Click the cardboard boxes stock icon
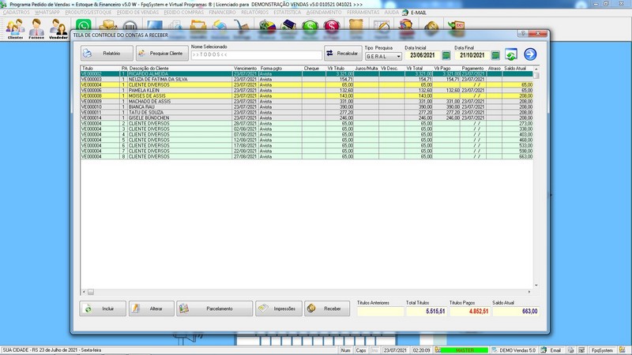Screen dimensions: 632x355 [x=107, y=25]
